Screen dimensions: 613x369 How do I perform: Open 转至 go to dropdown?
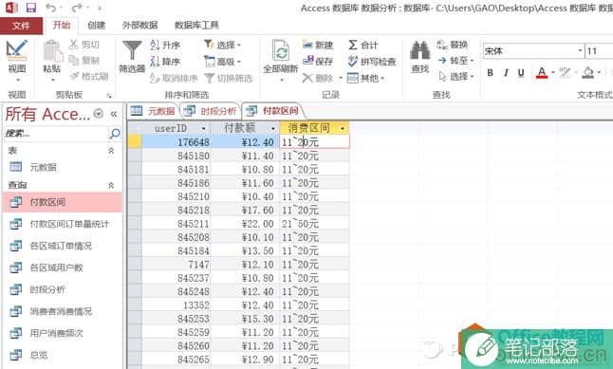(x=455, y=61)
